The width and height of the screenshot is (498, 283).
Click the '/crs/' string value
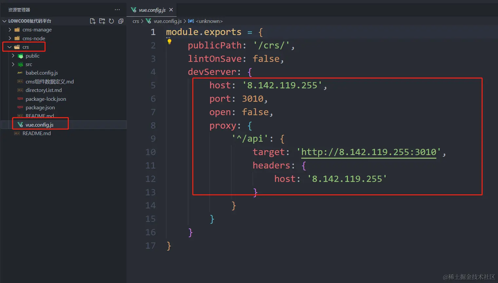271,45
